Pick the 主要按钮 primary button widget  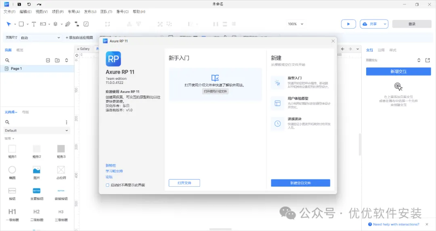click(36, 194)
